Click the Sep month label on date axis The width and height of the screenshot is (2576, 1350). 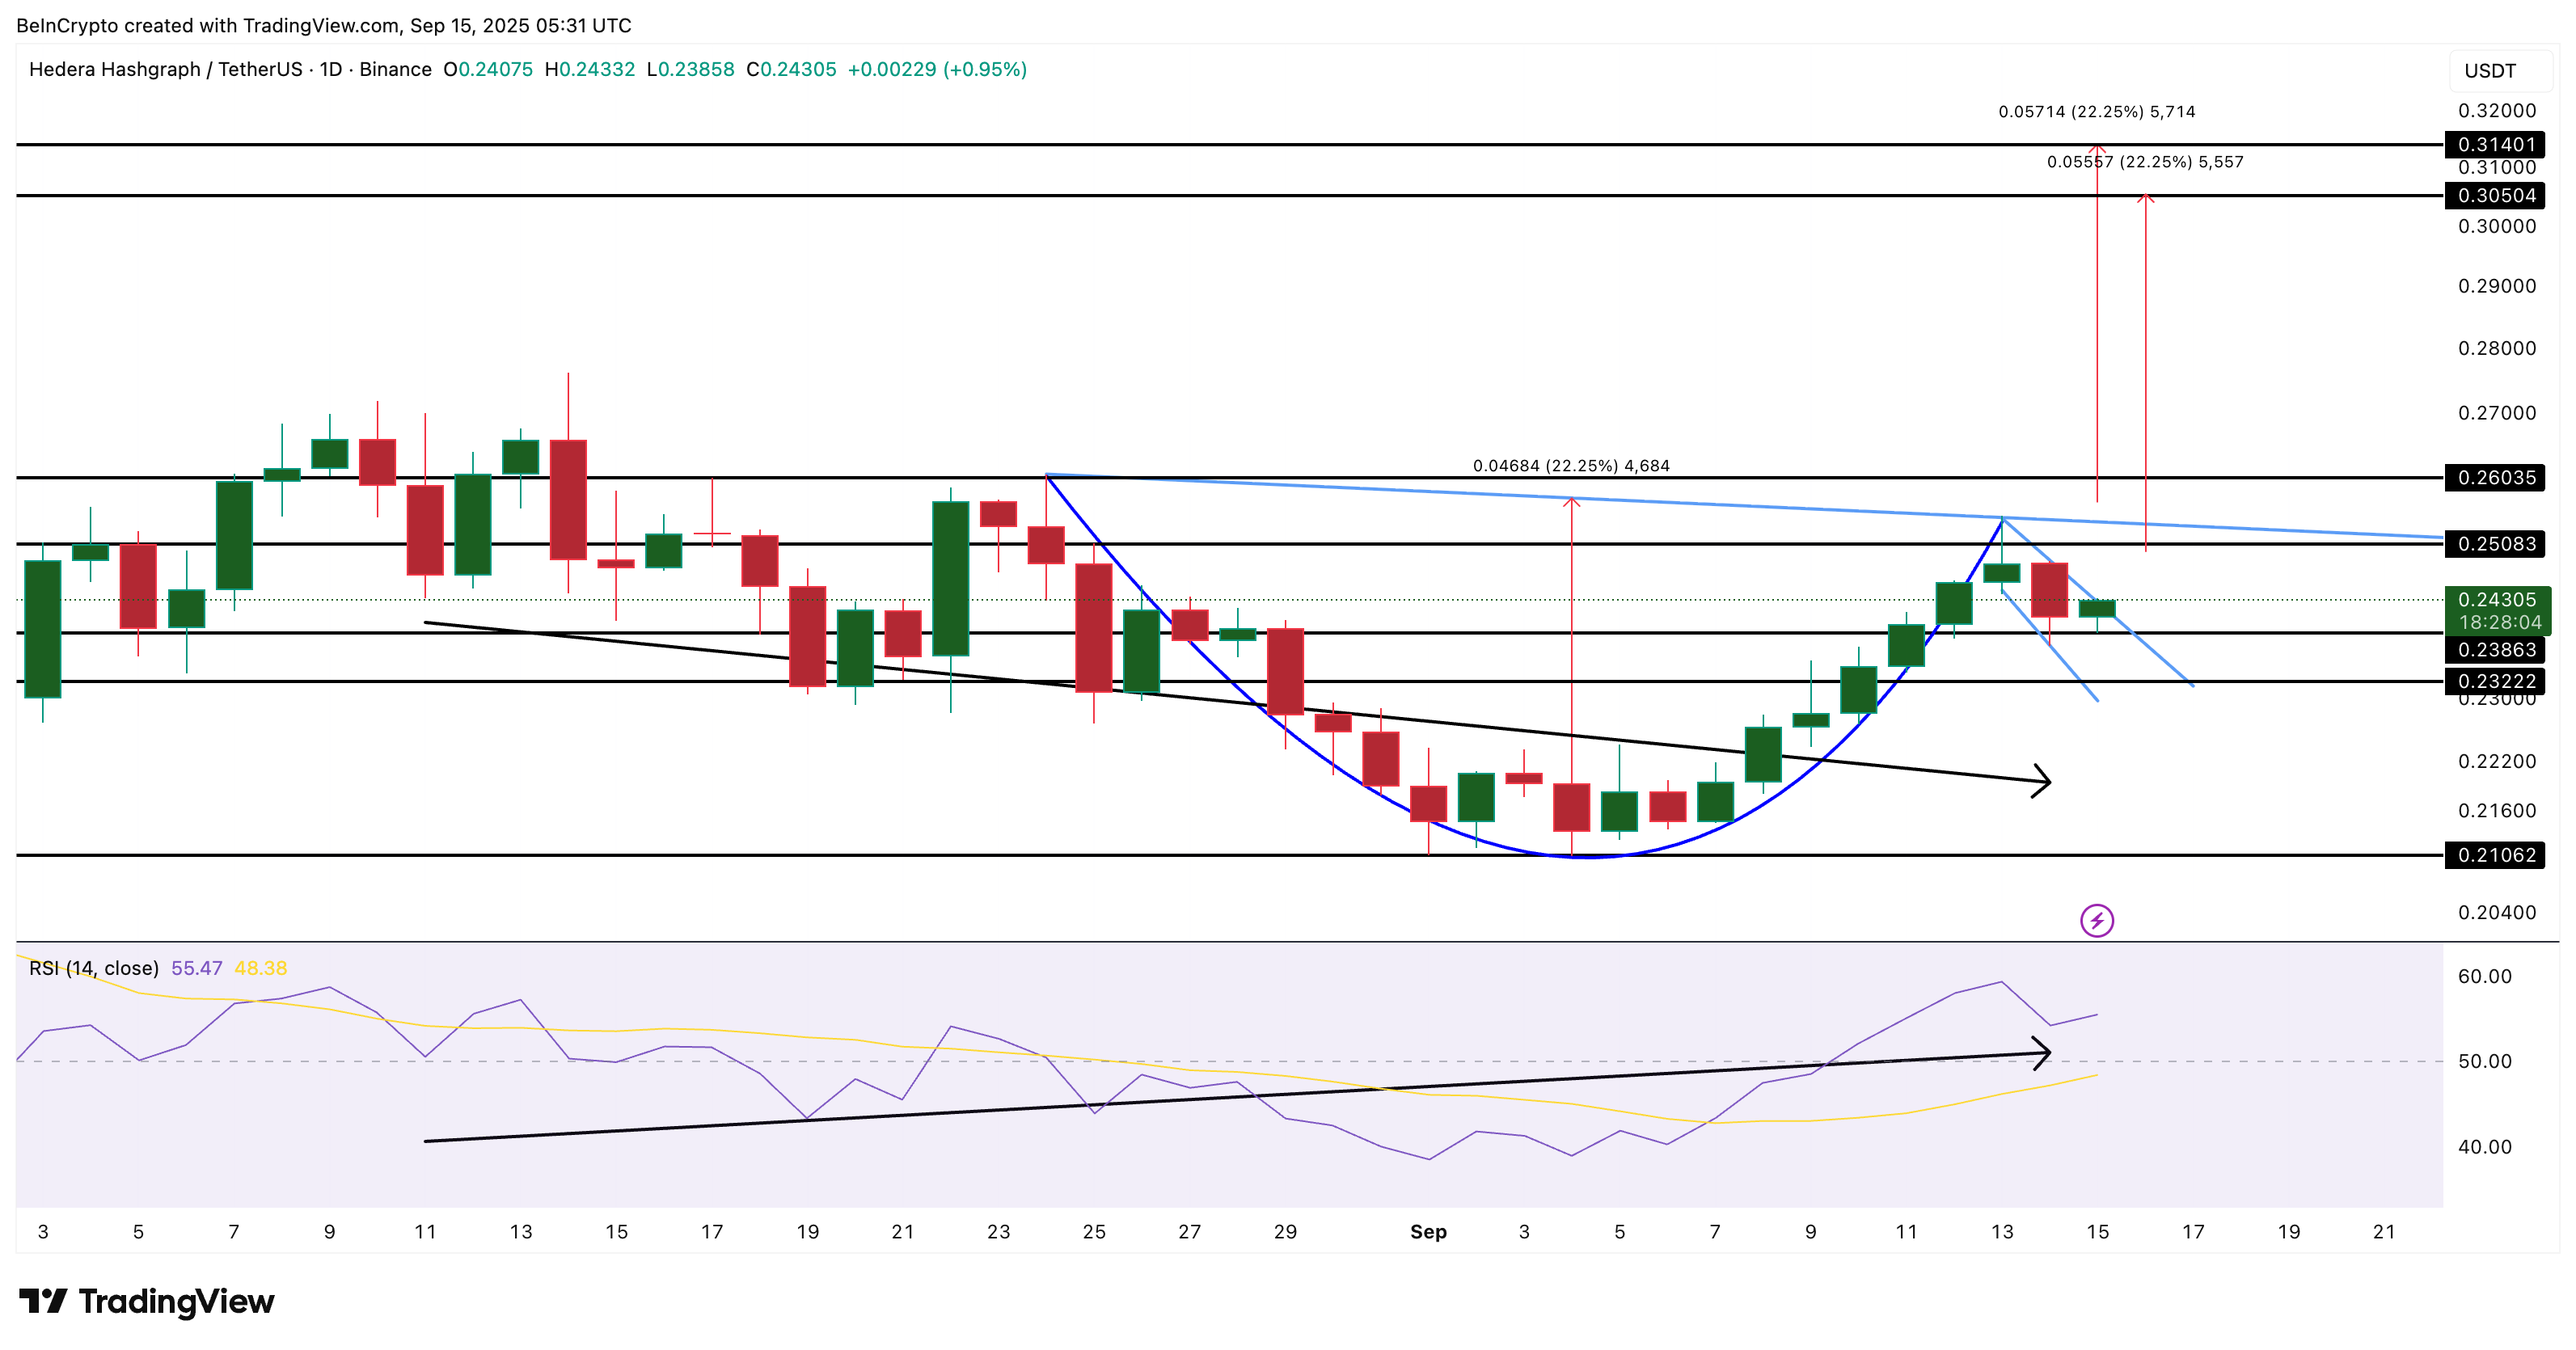tap(1428, 1232)
